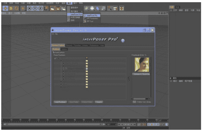Open the File menu in InterPoser Pro dialog

click(x=56, y=34)
